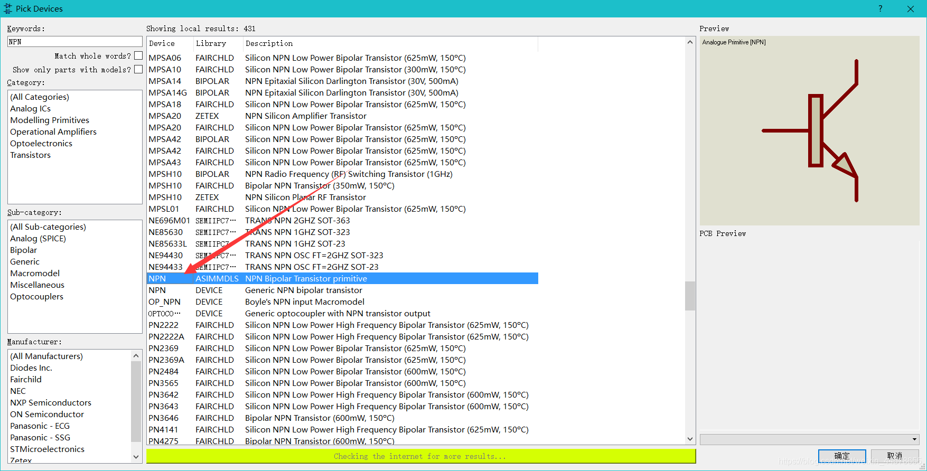The width and height of the screenshot is (927, 471).
Task: Select Analog ICs category
Action: coord(31,108)
